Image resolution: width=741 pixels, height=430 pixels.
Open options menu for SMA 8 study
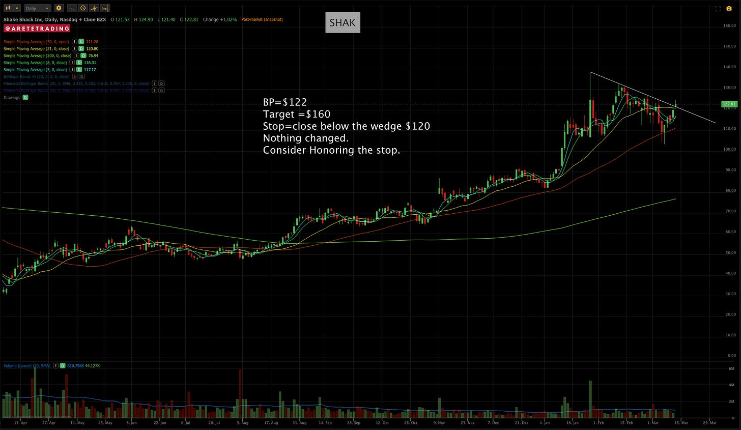(72, 63)
